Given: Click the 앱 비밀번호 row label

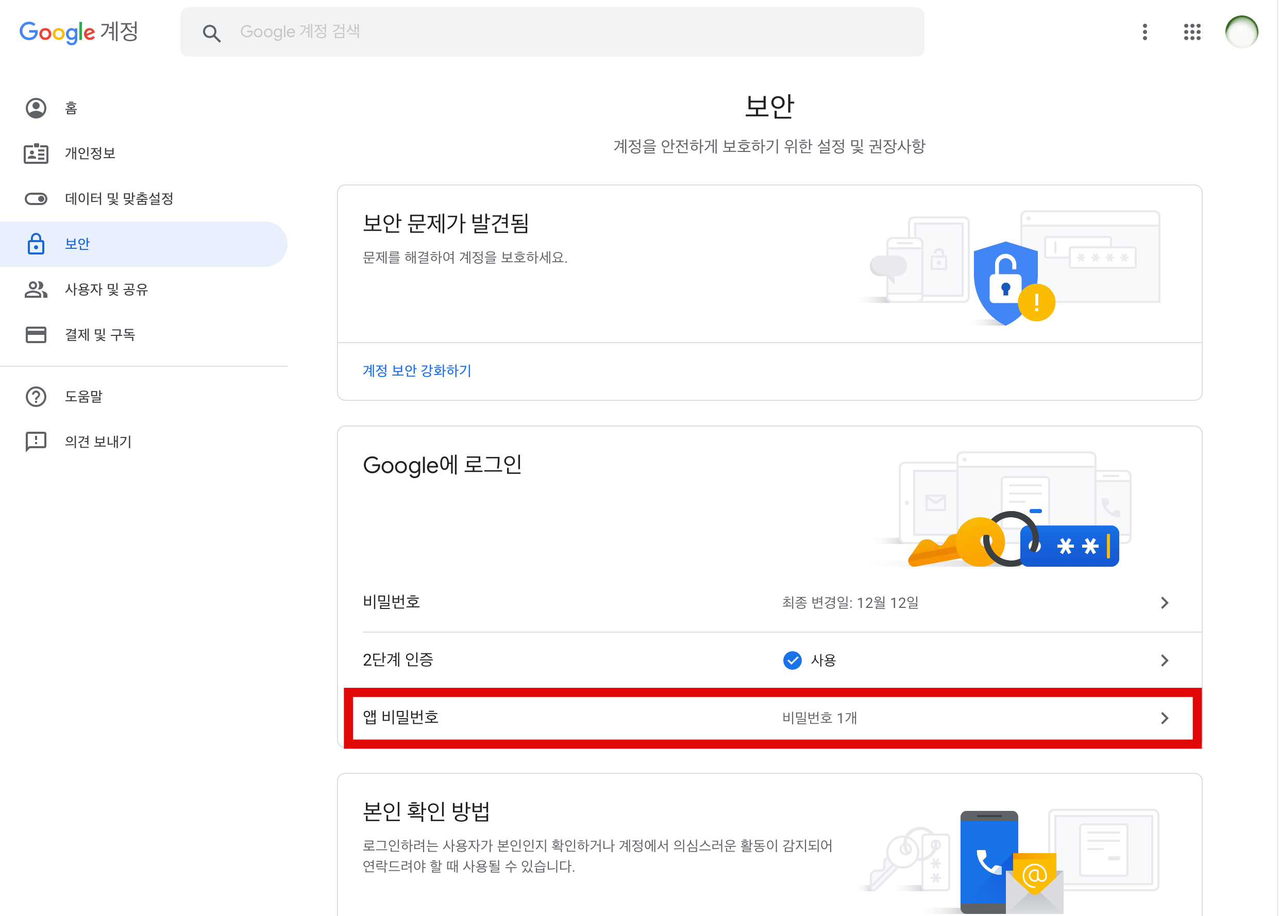Looking at the screenshot, I should pyautogui.click(x=401, y=718).
